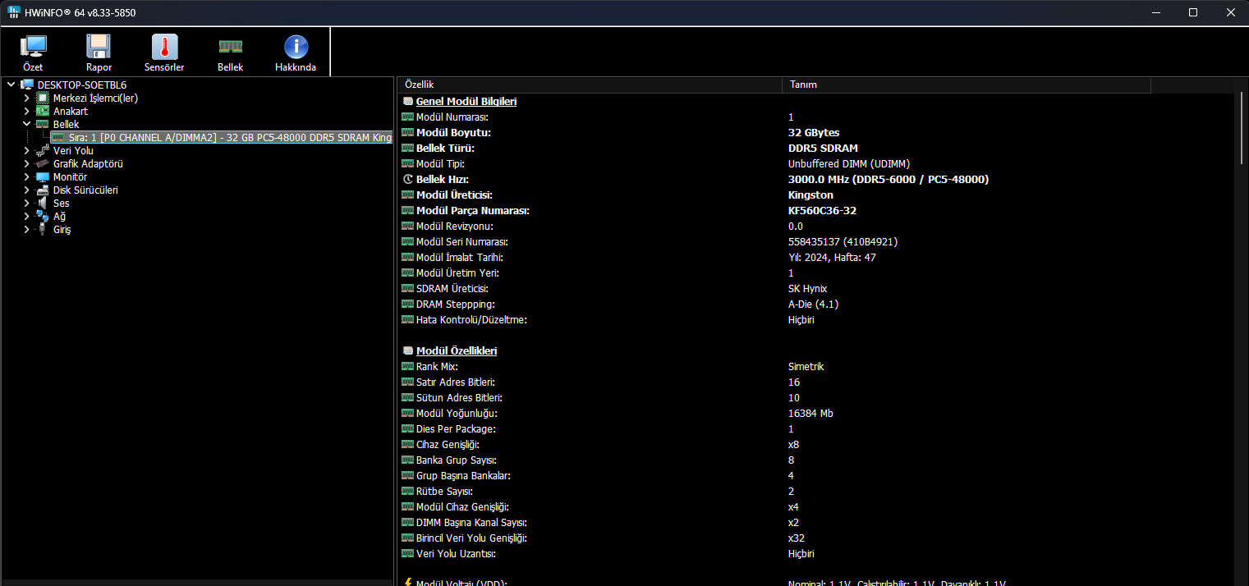Expand the Merkezi İşlemci(ler) node

click(x=26, y=98)
